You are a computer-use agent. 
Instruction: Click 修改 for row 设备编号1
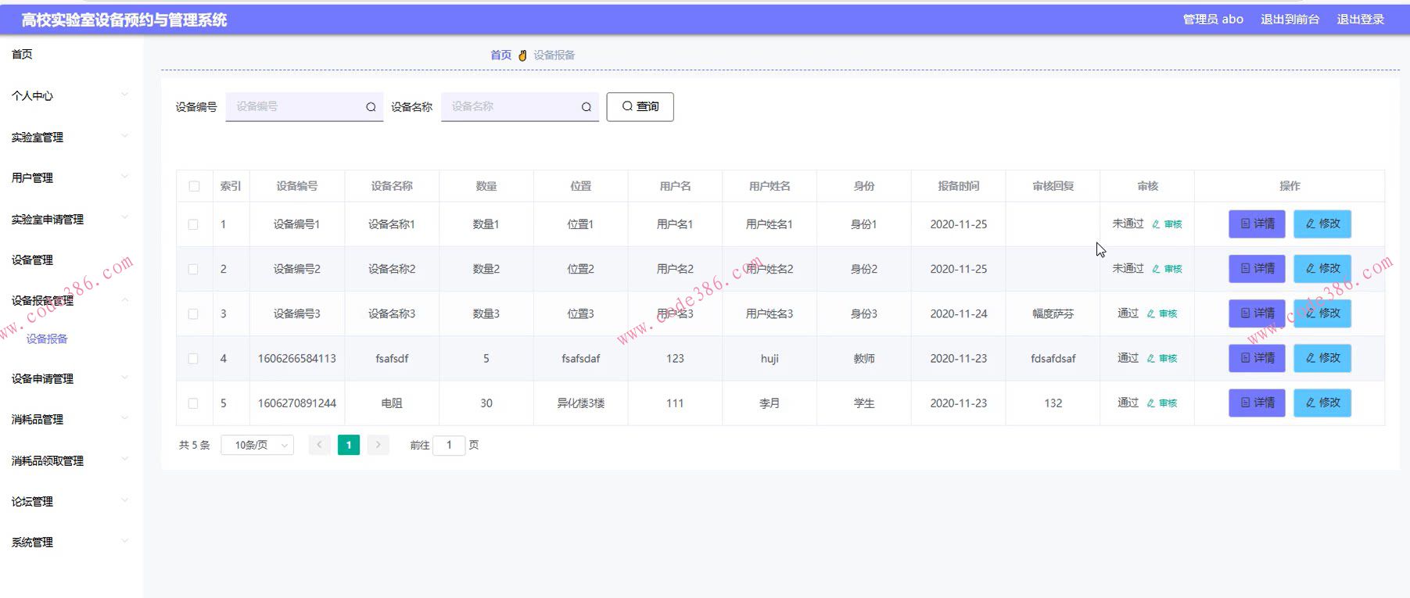coord(1322,224)
